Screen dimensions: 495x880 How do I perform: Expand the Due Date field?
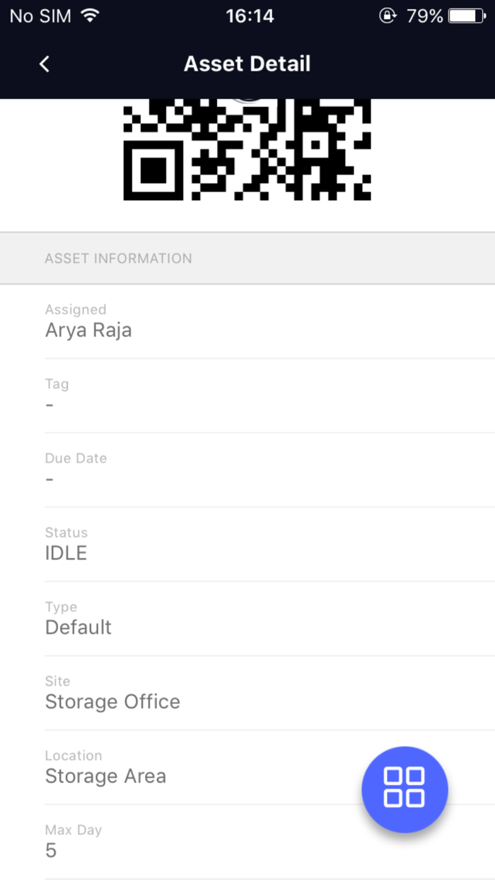[x=76, y=468]
